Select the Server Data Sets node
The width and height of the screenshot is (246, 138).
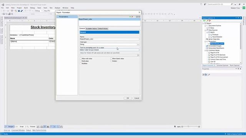pyautogui.click(x=214, y=39)
